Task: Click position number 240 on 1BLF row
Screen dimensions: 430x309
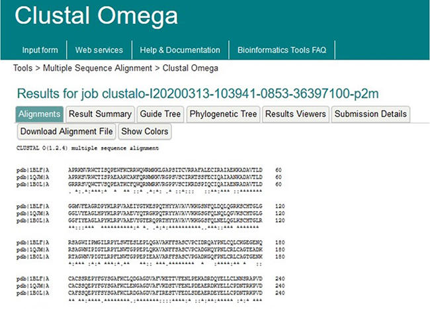Action: click(280, 279)
